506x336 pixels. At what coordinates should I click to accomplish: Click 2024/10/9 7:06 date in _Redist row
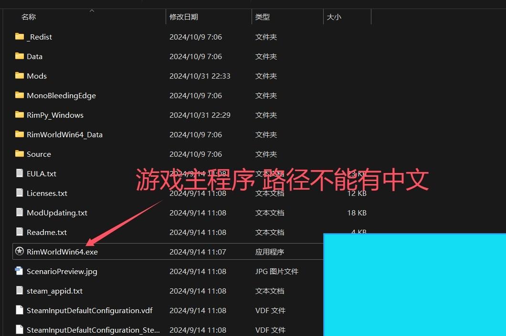(x=196, y=37)
